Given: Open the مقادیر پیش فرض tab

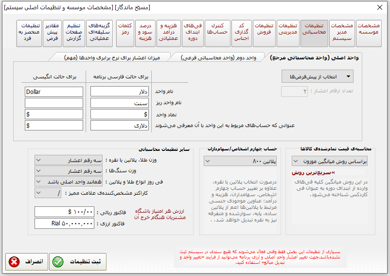Looking at the screenshot, I should pyautogui.click(x=52, y=34).
